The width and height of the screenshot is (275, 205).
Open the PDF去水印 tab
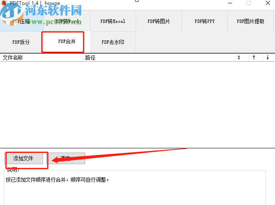(113, 42)
